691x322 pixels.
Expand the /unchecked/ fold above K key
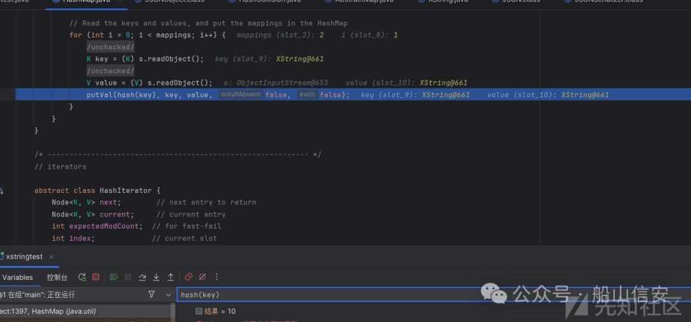point(110,47)
